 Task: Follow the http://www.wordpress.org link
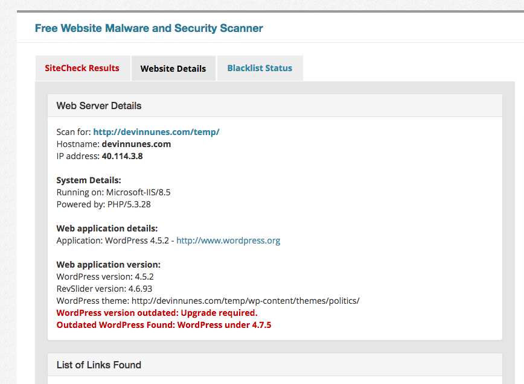coord(228,241)
